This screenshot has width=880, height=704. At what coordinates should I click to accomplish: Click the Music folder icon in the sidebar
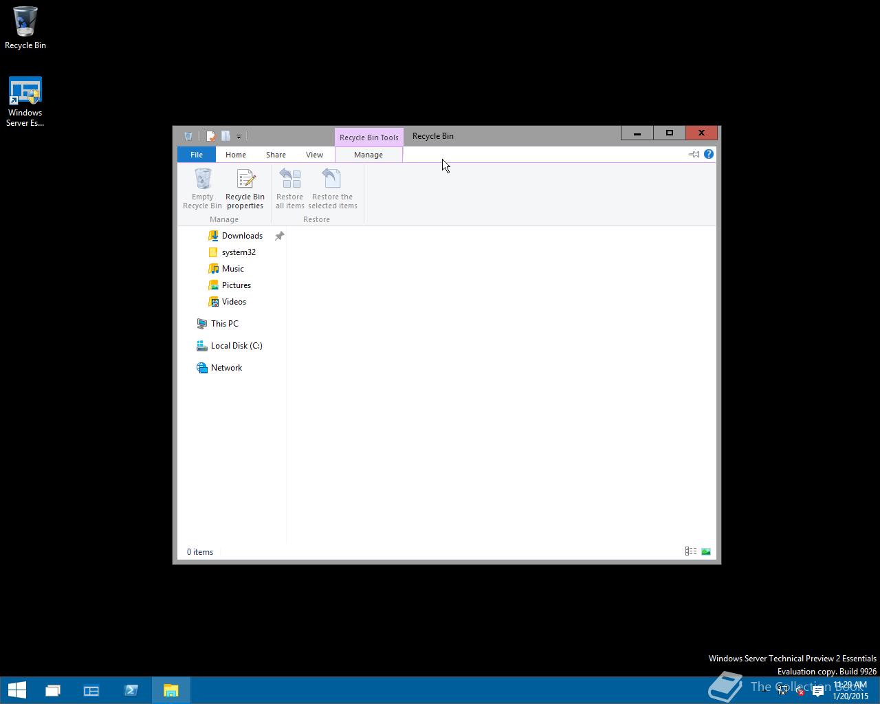(213, 269)
